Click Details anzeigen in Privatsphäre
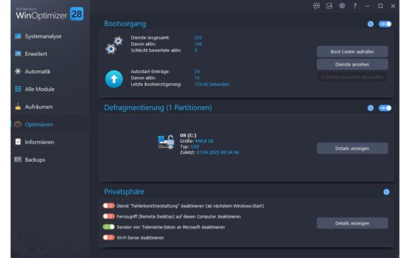410x258 pixels. coord(352,223)
